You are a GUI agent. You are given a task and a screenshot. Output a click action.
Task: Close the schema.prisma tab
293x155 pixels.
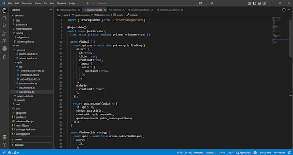[79, 10]
